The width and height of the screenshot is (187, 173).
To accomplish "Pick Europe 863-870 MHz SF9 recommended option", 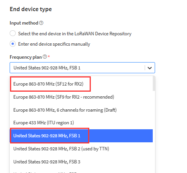I will point(81,97).
